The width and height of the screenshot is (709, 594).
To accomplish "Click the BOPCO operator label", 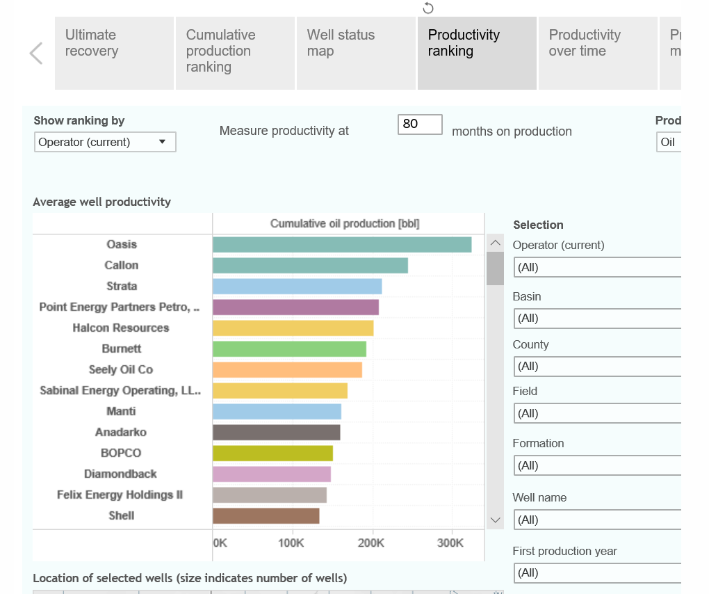I will click(121, 453).
